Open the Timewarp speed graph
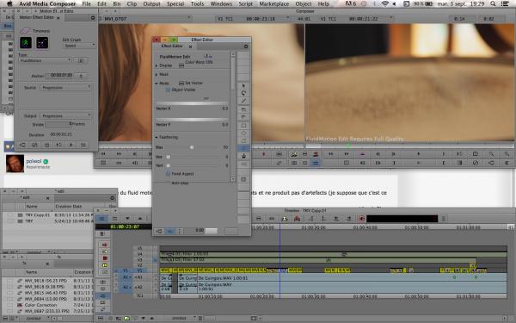The height and width of the screenshot is (323, 516). [26, 42]
